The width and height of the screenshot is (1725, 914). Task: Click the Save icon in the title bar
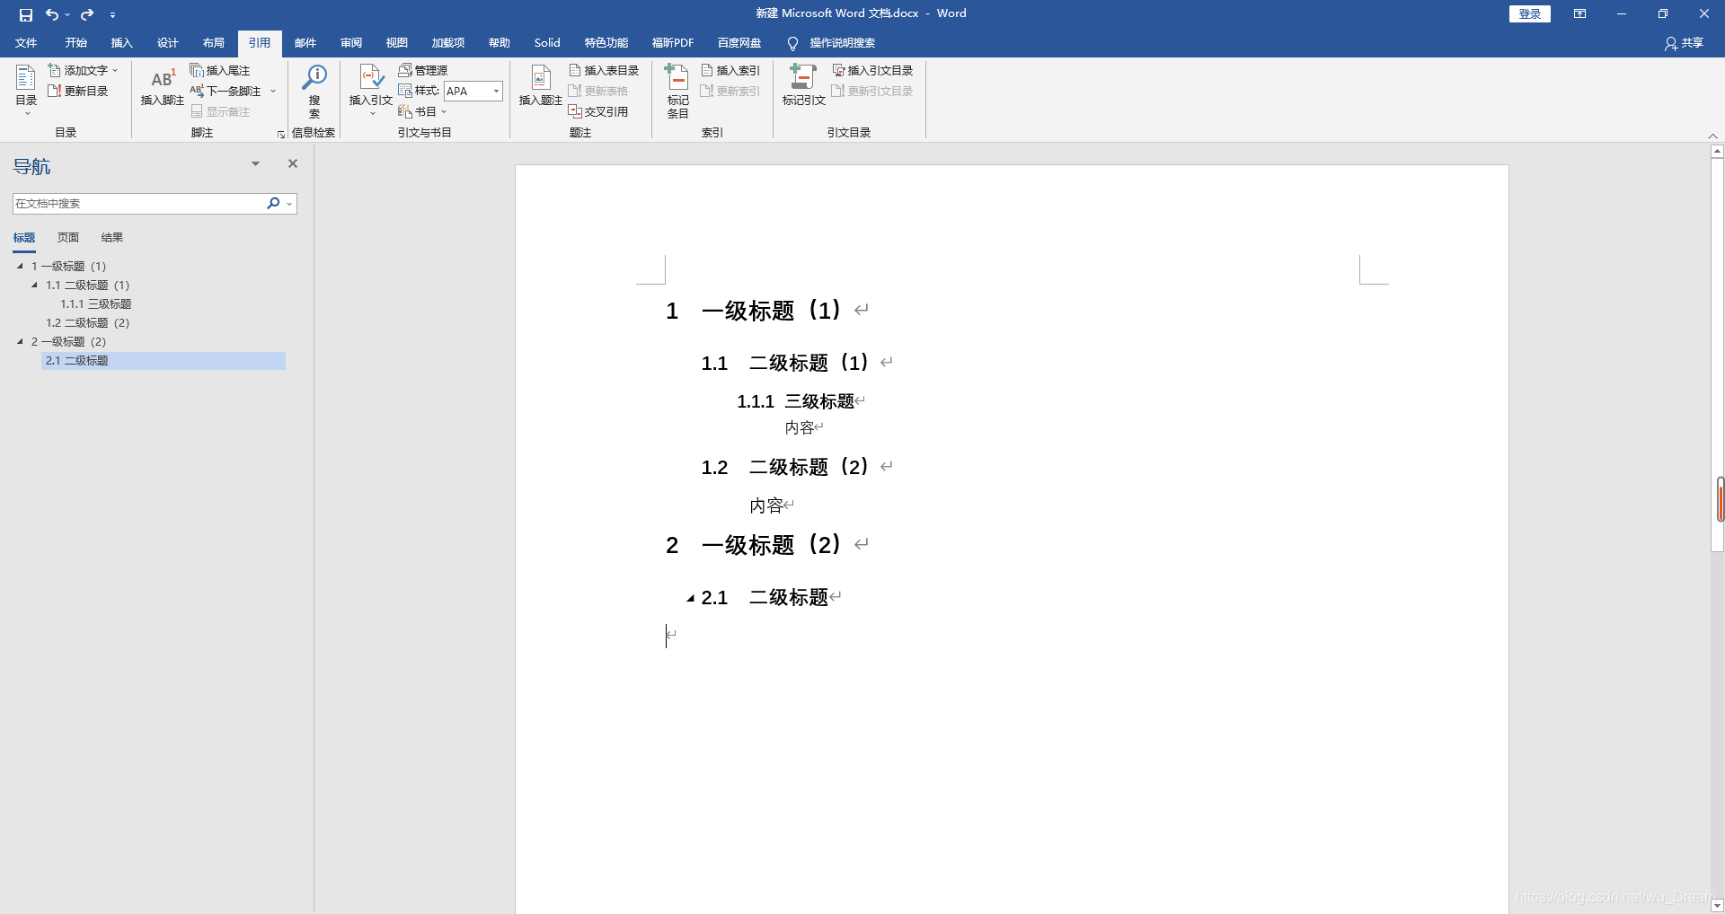pyautogui.click(x=25, y=14)
